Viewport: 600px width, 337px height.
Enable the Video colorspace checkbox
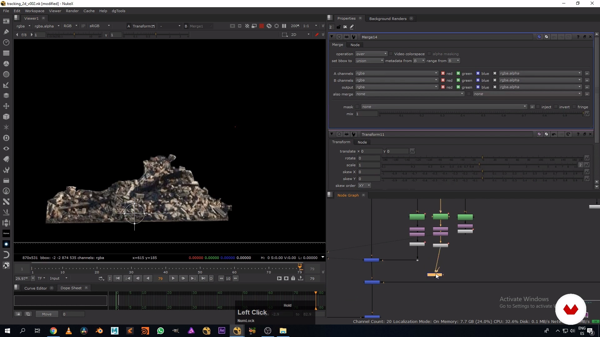point(391,54)
